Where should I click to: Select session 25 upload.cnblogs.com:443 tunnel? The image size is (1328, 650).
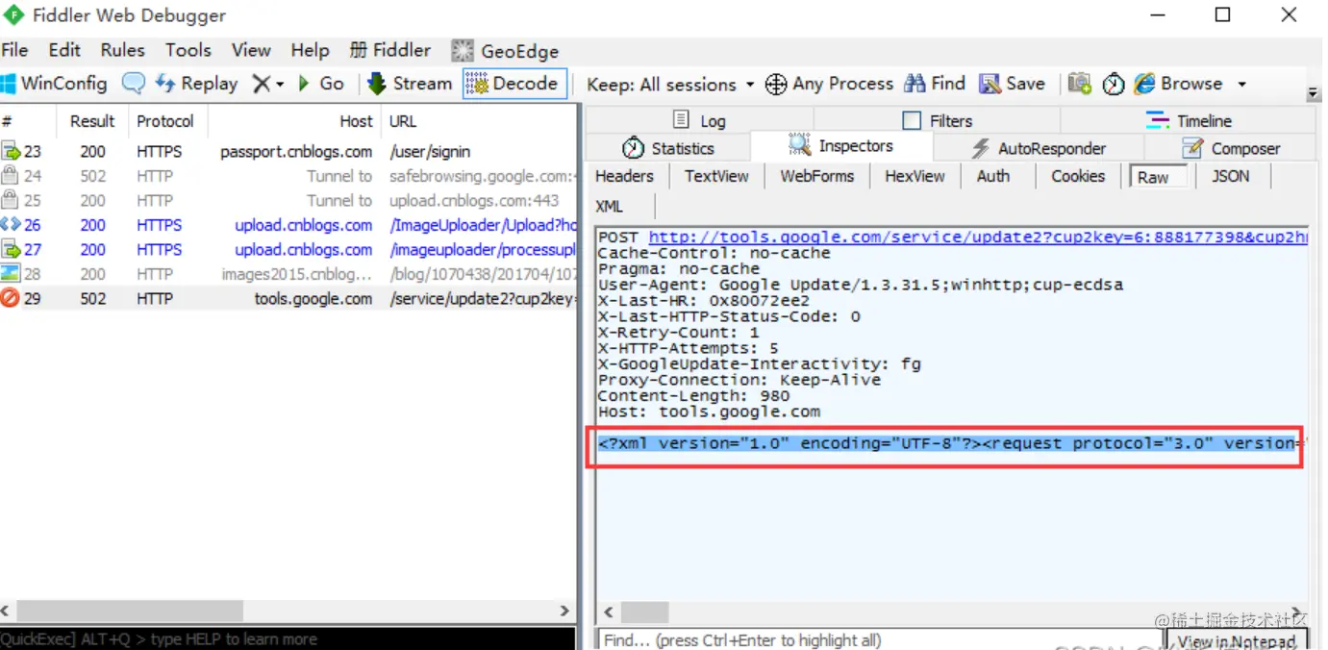pyautogui.click(x=288, y=200)
